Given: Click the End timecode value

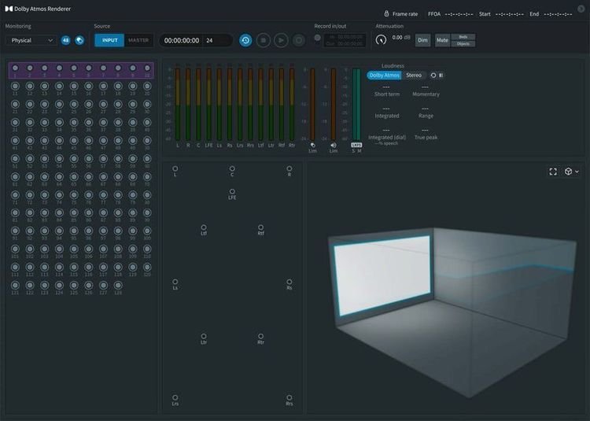Looking at the screenshot, I should coord(558,14).
